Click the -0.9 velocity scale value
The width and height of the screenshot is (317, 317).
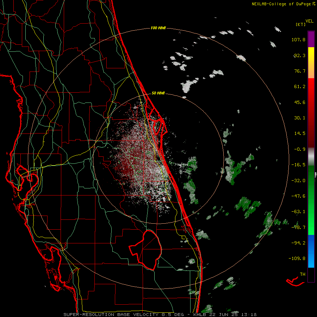(300, 149)
